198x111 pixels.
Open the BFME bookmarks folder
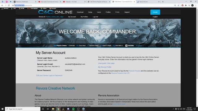[21, 8]
